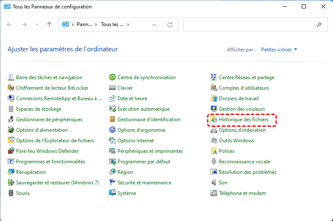This screenshot has height=221, width=333.
Task: Click the Système computer icon
Action: [x=112, y=193]
